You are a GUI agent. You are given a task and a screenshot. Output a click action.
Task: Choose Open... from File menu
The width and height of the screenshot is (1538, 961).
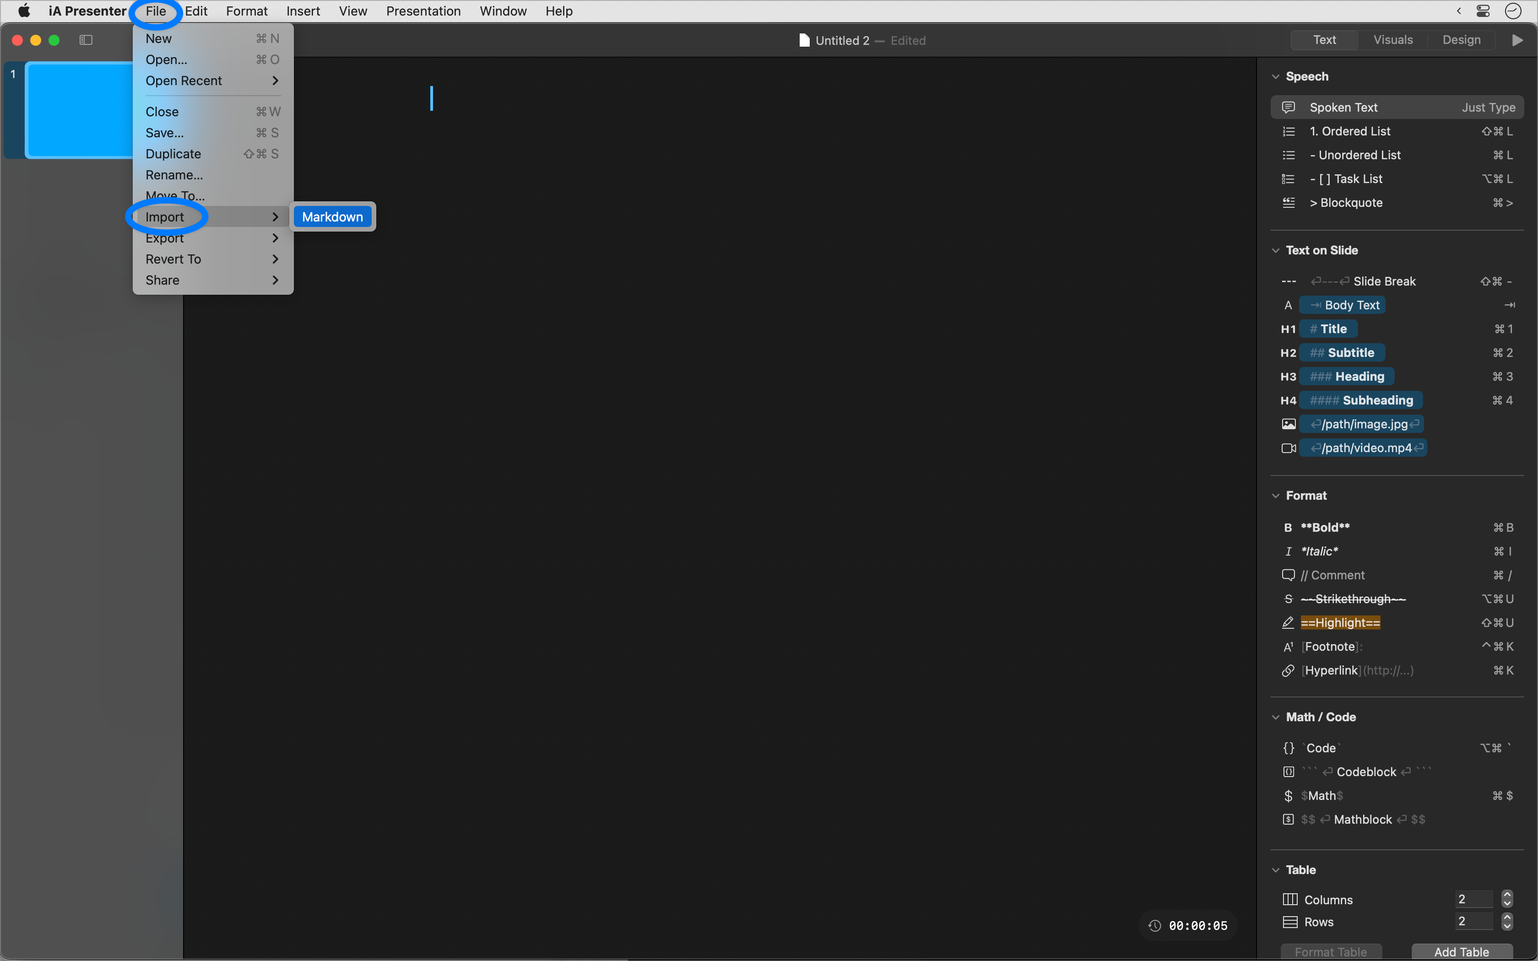pos(213,60)
